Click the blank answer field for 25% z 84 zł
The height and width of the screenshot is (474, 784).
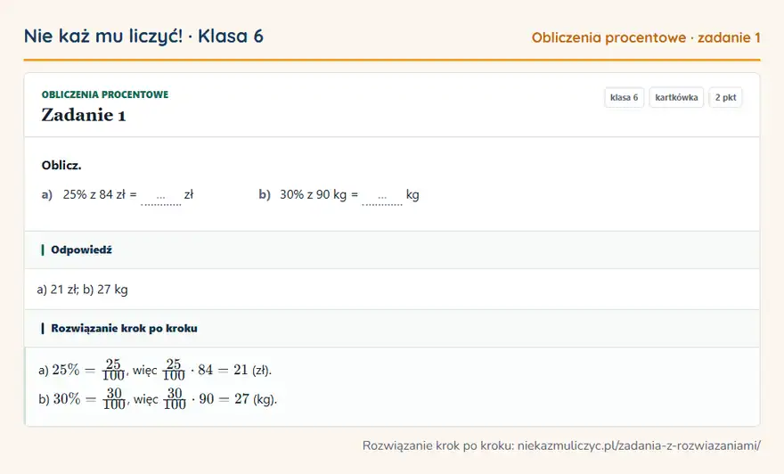[161, 197]
